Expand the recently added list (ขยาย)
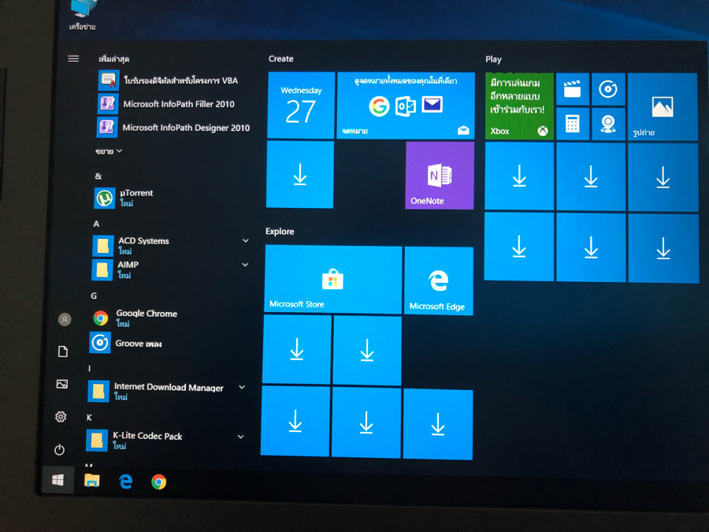The width and height of the screenshot is (709, 532). (109, 151)
